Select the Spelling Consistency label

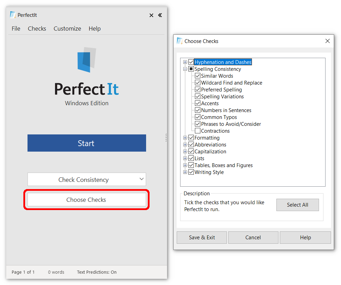click(x=218, y=69)
